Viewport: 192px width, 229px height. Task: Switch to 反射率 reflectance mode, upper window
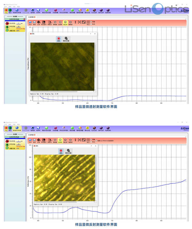(60, 23)
